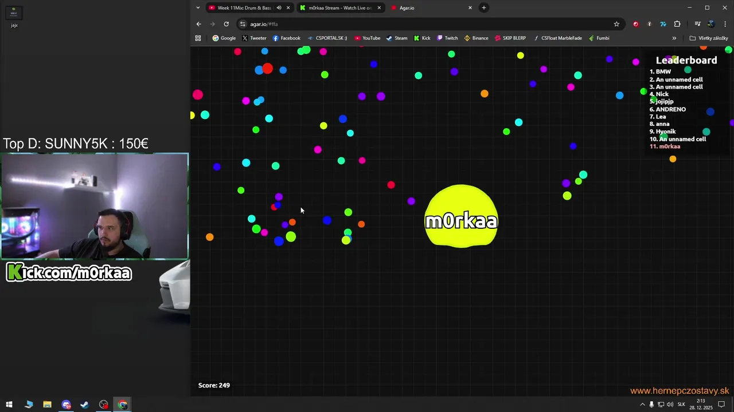The width and height of the screenshot is (734, 412).
Task: Show hidden system tray icons
Action: click(642, 405)
